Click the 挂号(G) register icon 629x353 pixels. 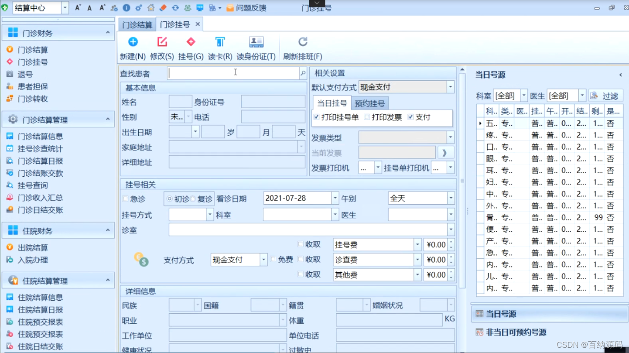pos(191,42)
